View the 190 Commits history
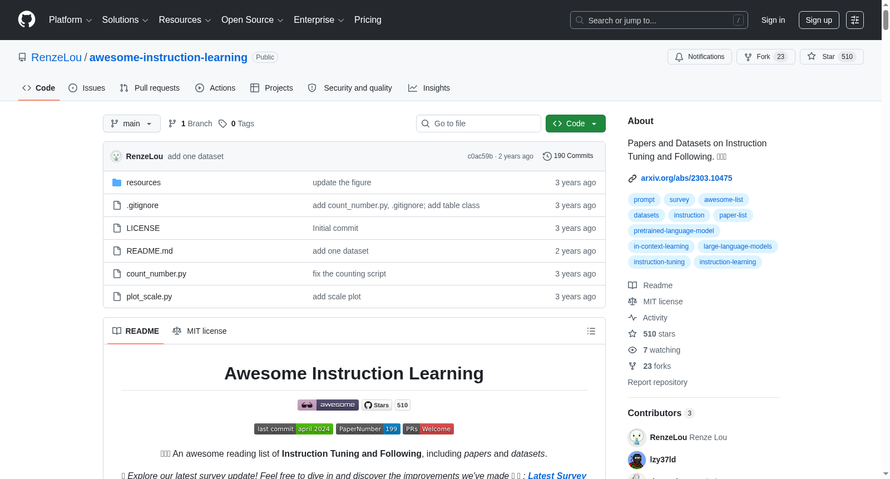The height and width of the screenshot is (479, 890). point(568,156)
